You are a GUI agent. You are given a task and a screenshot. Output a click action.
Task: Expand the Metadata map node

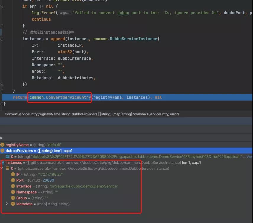coord(7,204)
